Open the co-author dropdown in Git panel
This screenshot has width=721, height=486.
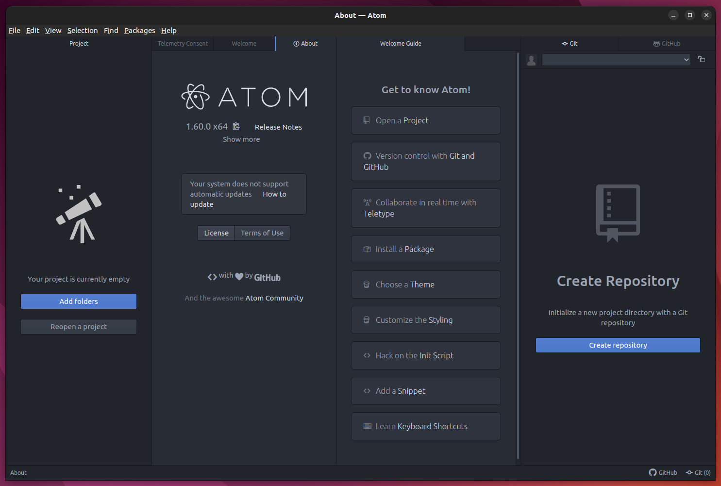pyautogui.click(x=616, y=60)
